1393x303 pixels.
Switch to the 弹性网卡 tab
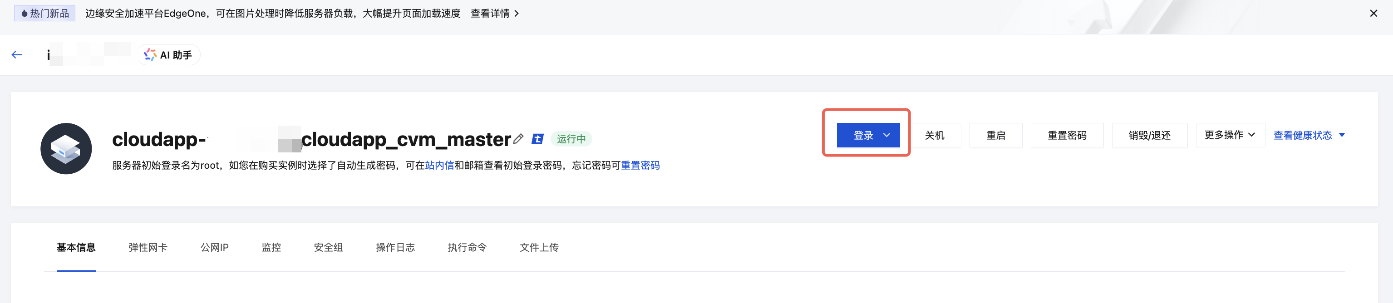pyautogui.click(x=148, y=247)
